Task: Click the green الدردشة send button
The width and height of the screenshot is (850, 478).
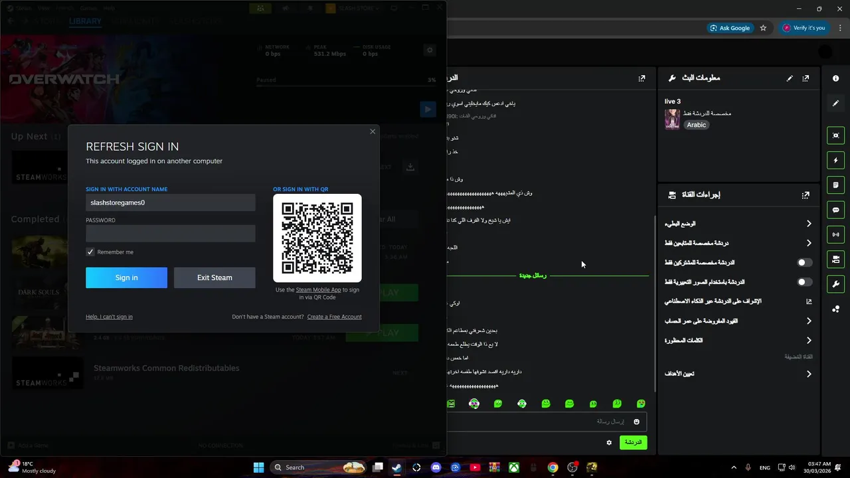Action: [633, 442]
